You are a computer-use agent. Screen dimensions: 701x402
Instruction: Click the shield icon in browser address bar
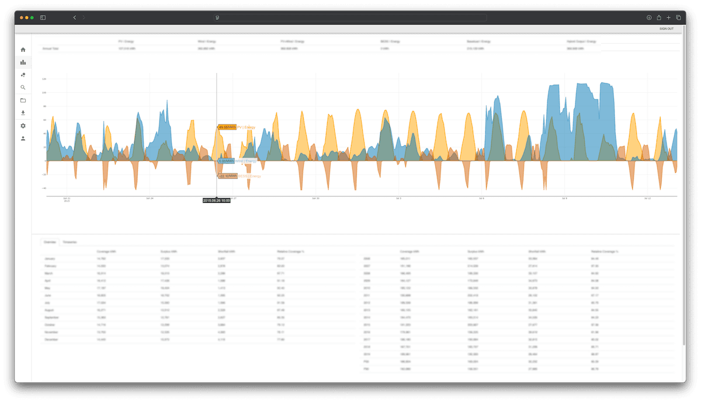pyautogui.click(x=216, y=18)
